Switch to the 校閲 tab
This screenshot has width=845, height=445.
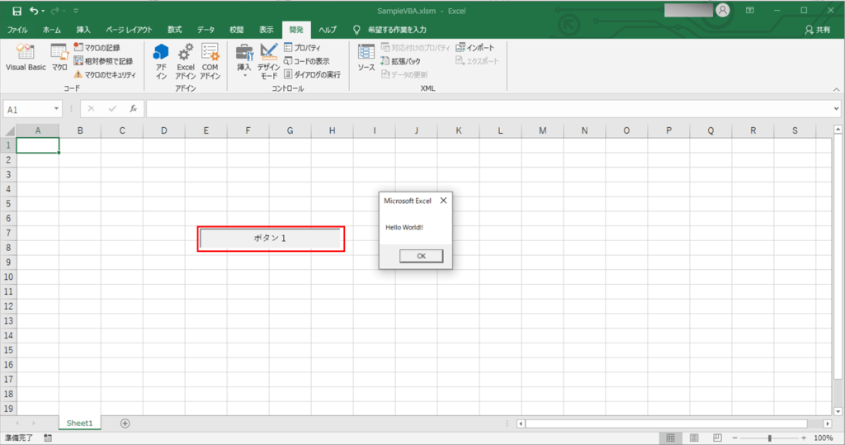click(237, 30)
